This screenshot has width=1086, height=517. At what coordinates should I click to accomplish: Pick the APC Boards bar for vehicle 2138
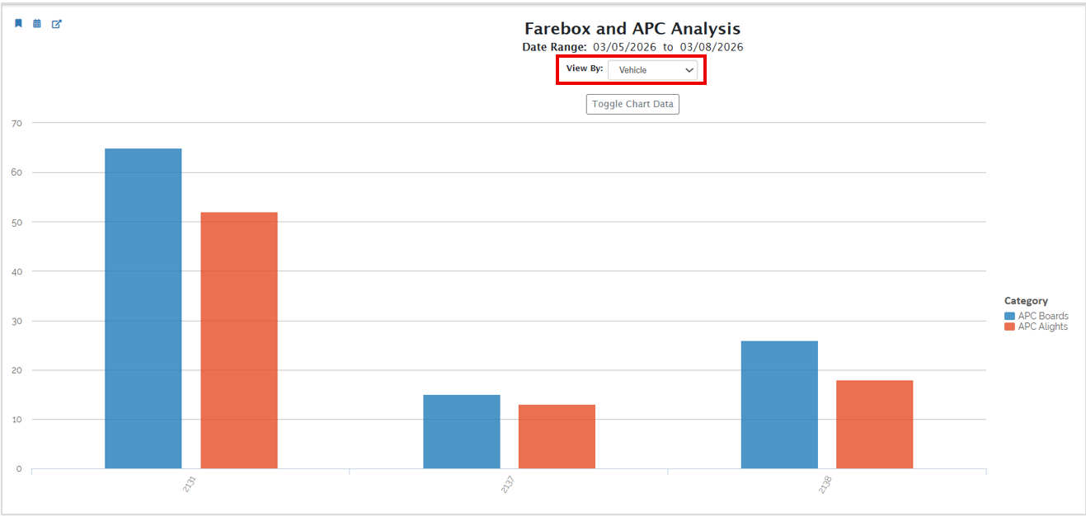pos(779,405)
